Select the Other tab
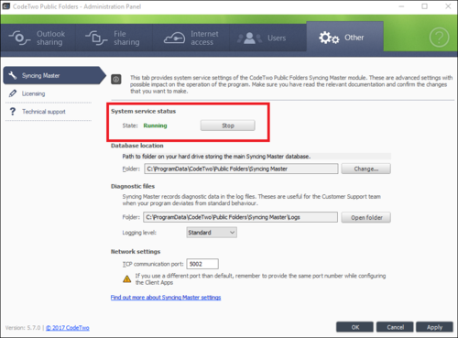This screenshot has height=338, width=458. pos(345,37)
